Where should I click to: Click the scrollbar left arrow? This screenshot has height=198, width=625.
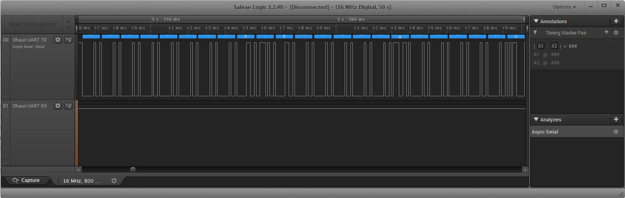(79, 170)
